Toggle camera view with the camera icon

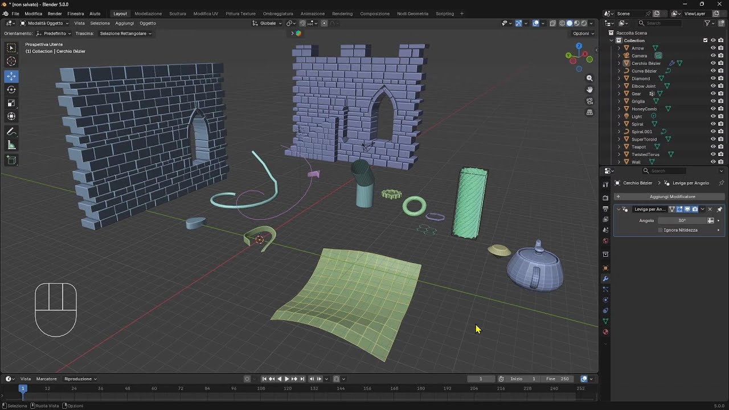click(x=589, y=101)
